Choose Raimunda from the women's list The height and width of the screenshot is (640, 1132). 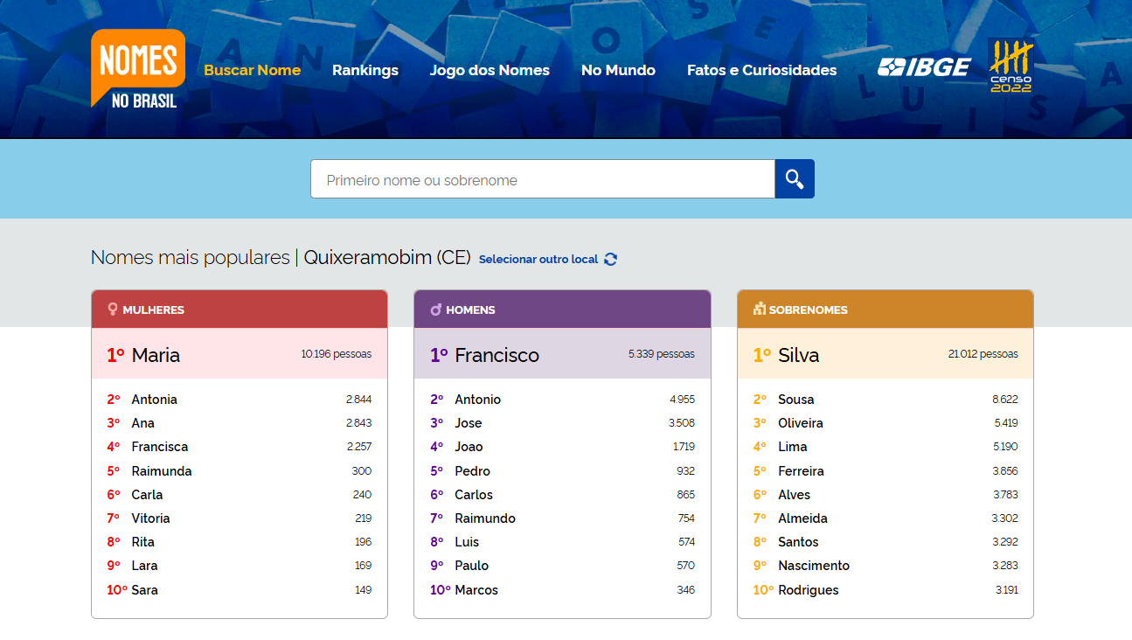coord(162,470)
